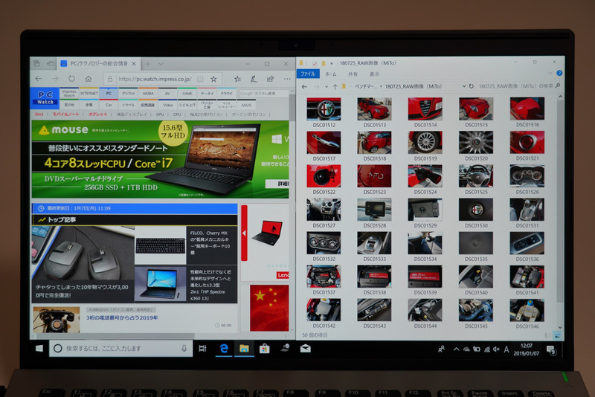595x397 pixels.
Task: Open GAME Watch nav link
Action: point(187,93)
